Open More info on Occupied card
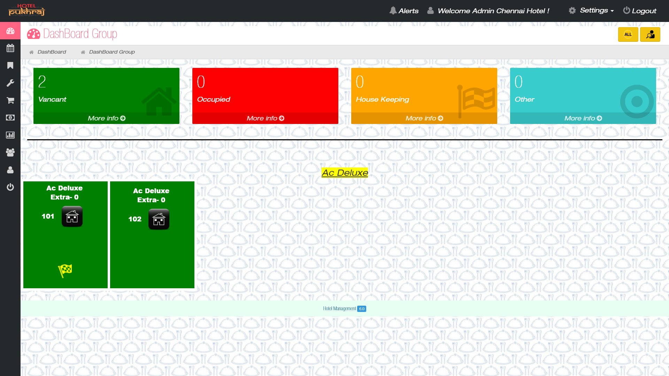This screenshot has width=669, height=376. [x=265, y=118]
